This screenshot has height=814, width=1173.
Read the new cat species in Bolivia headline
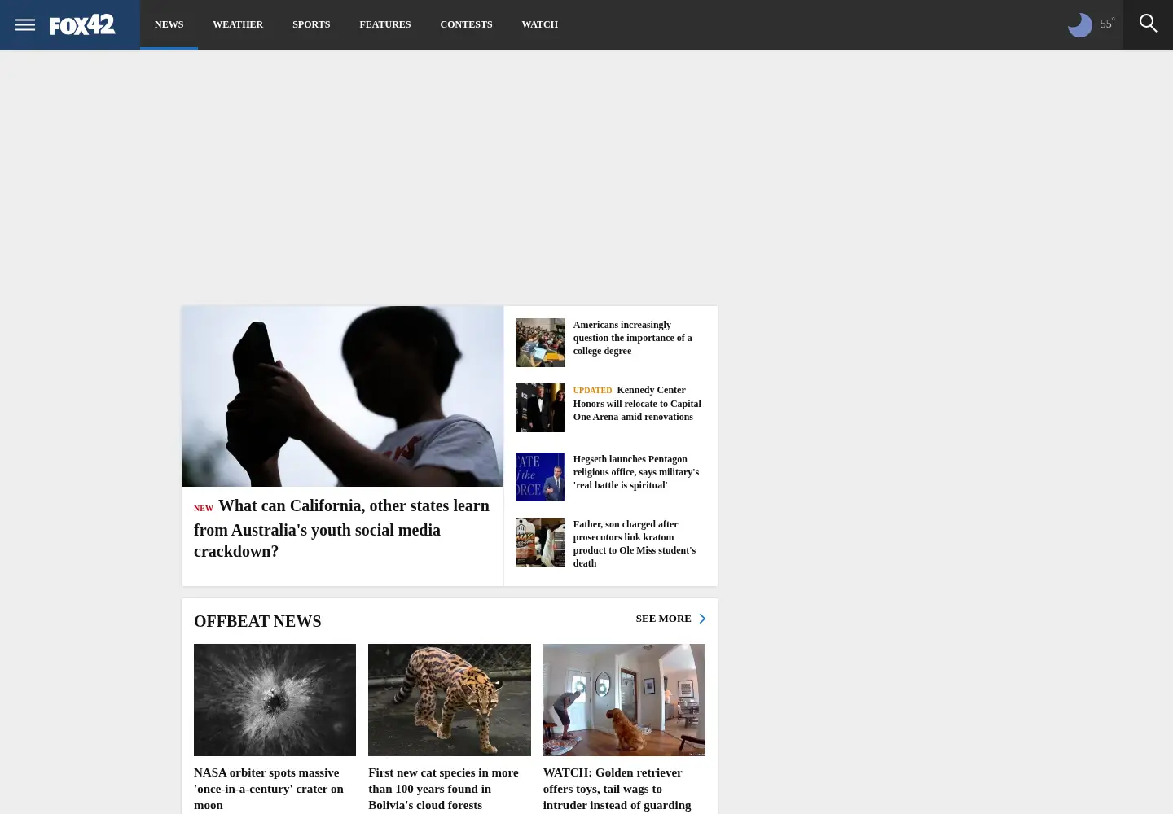tap(443, 789)
